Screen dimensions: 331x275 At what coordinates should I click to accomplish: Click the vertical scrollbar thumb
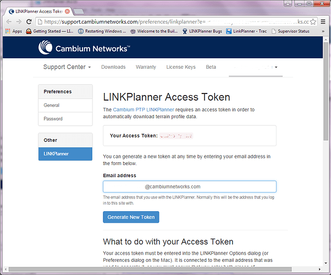326,91
